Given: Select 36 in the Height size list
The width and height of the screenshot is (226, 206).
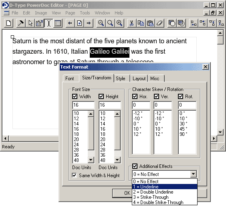Looking at the screenshot, I should [x=107, y=155].
